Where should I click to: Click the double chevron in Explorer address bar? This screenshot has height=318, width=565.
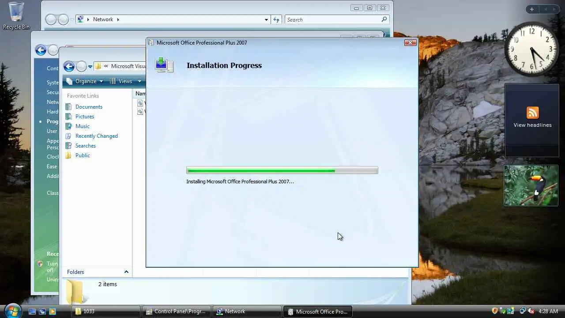pos(106,66)
